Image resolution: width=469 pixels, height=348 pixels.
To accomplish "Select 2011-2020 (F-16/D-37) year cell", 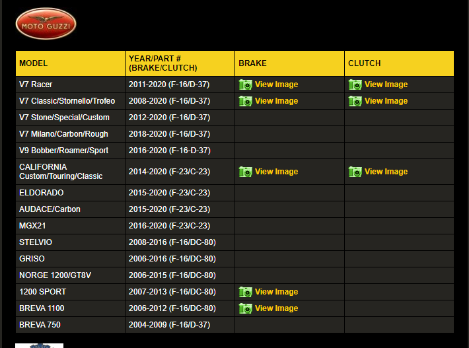I will (x=180, y=85).
